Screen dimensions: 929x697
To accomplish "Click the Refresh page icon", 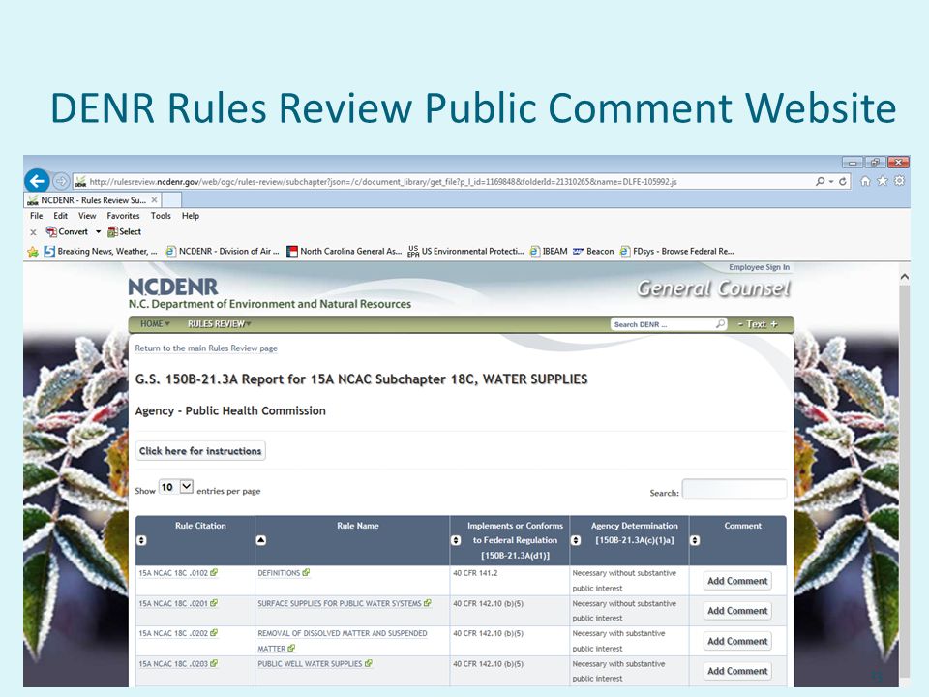I will (843, 181).
